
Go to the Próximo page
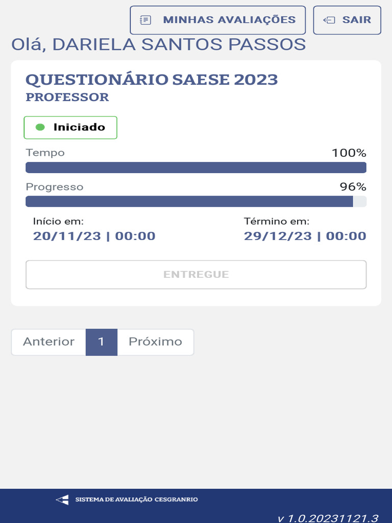tap(155, 342)
